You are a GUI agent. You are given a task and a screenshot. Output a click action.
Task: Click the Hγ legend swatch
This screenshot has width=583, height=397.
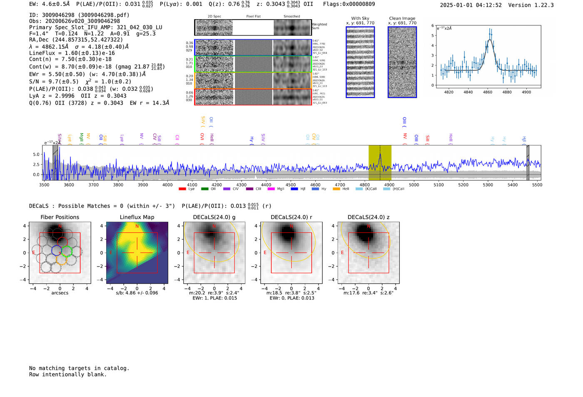315,189
